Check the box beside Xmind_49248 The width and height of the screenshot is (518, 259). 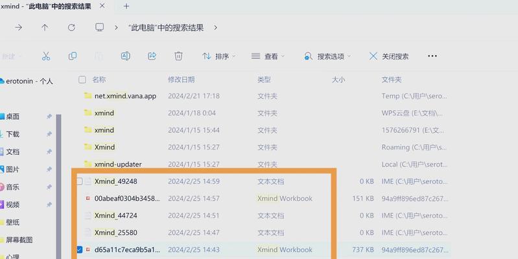click(79, 181)
